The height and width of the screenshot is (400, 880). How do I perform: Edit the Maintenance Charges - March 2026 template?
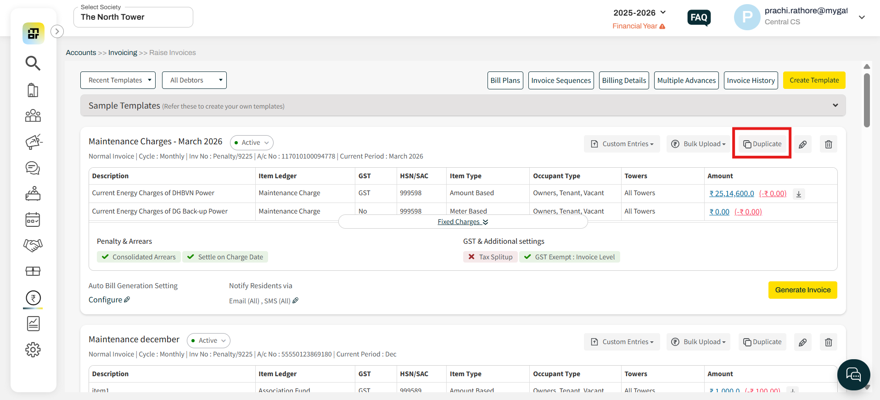click(x=803, y=144)
